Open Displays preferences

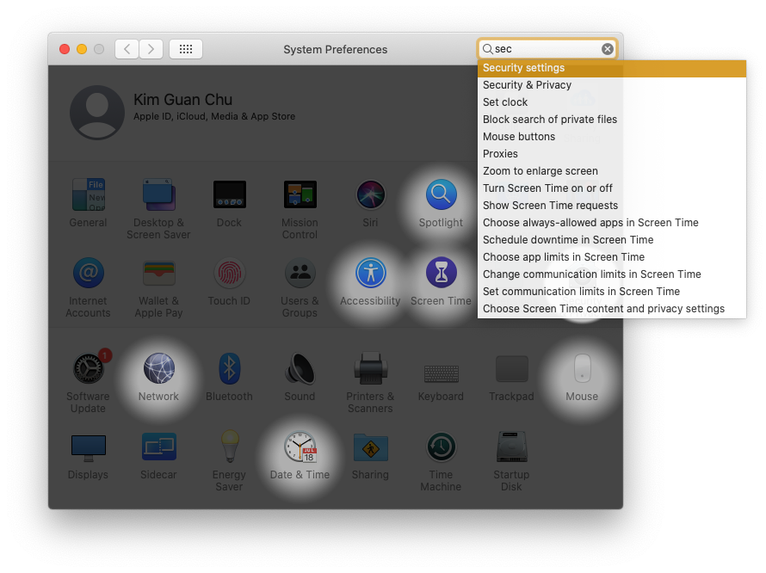pos(89,448)
